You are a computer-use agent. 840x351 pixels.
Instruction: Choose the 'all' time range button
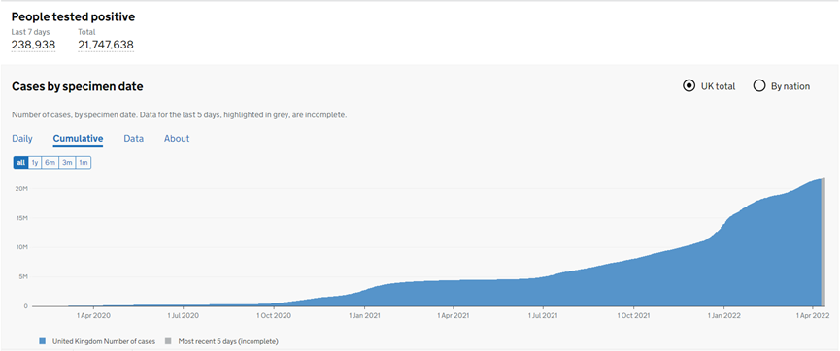coord(20,162)
